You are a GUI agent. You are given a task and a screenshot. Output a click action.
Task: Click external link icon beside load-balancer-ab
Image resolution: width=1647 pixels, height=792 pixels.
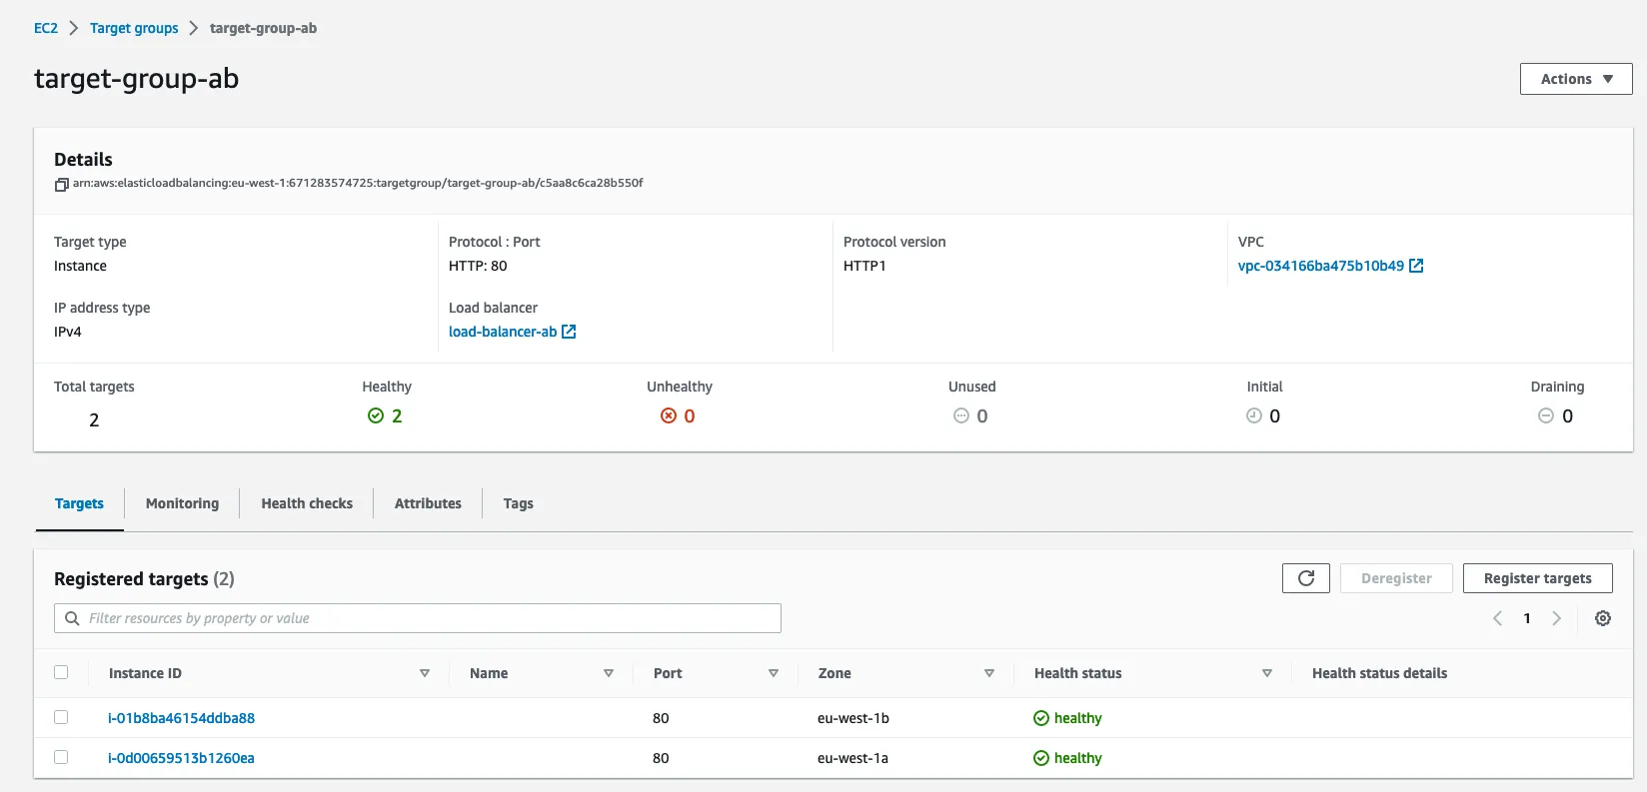(x=569, y=332)
